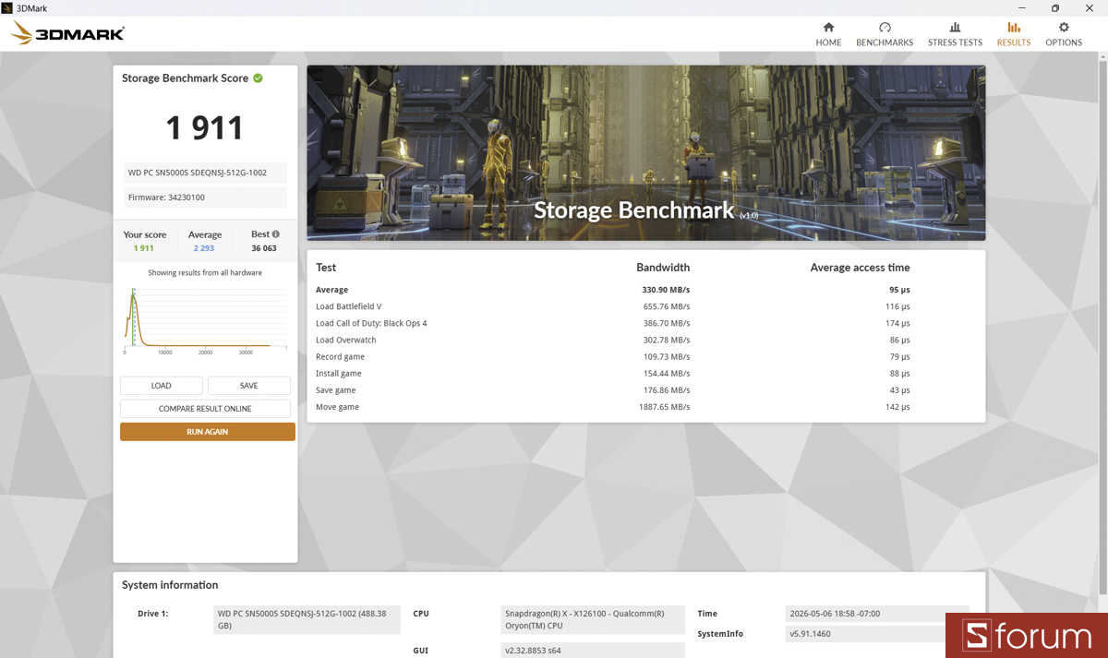
Task: Restore down the 3DMark window
Action: click(x=1055, y=7)
